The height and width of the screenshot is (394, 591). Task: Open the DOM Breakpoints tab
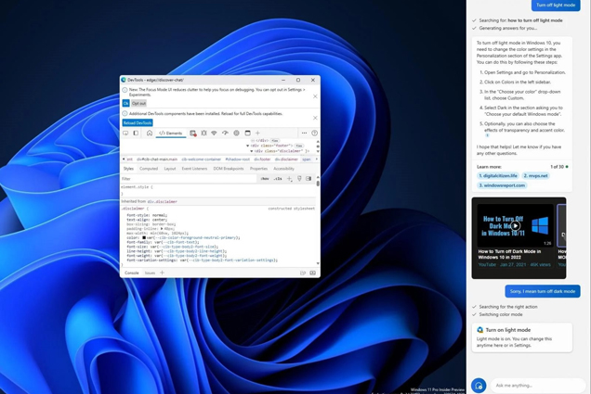(229, 169)
